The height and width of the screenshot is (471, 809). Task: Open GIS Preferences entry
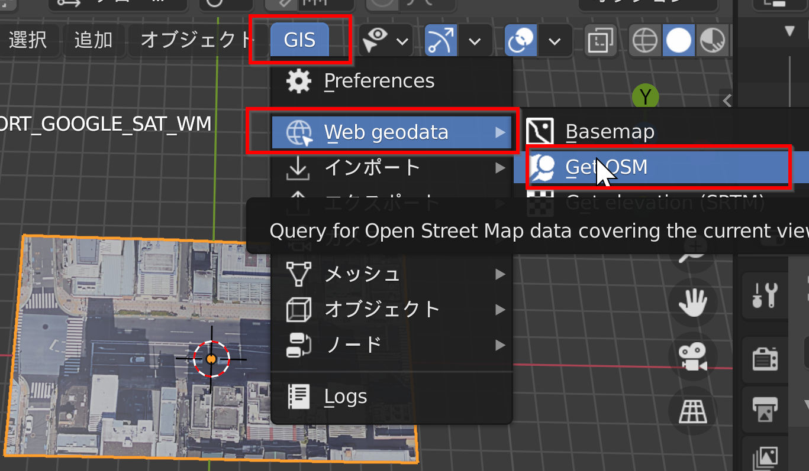pyautogui.click(x=391, y=81)
